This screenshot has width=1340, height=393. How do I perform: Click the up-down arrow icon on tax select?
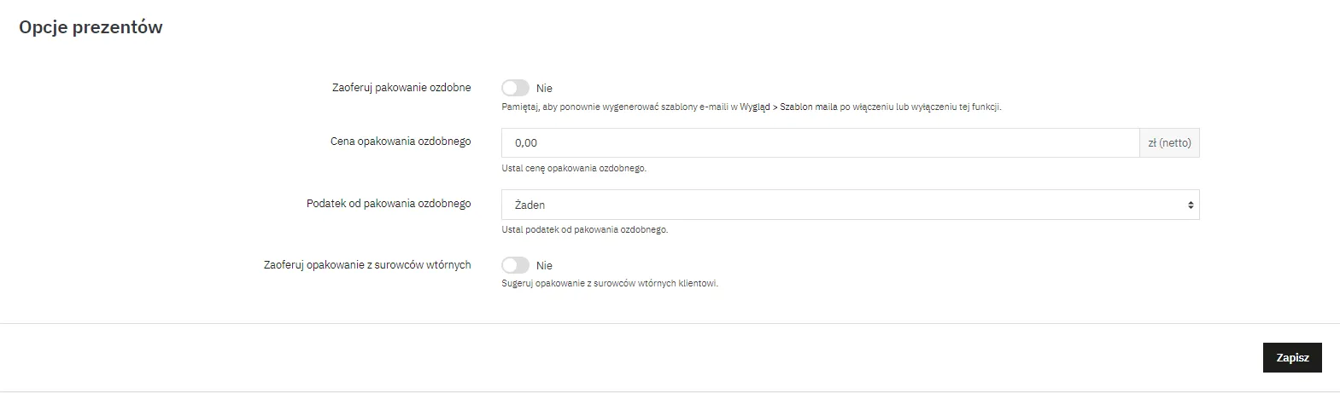[1191, 205]
